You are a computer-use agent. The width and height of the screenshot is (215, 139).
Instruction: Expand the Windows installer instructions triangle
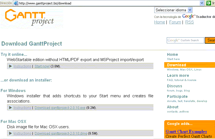click(x=11, y=107)
